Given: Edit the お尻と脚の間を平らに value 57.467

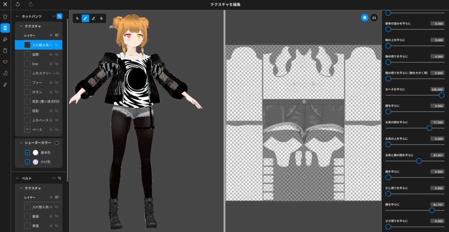Looking at the screenshot, I should pyautogui.click(x=437, y=155).
